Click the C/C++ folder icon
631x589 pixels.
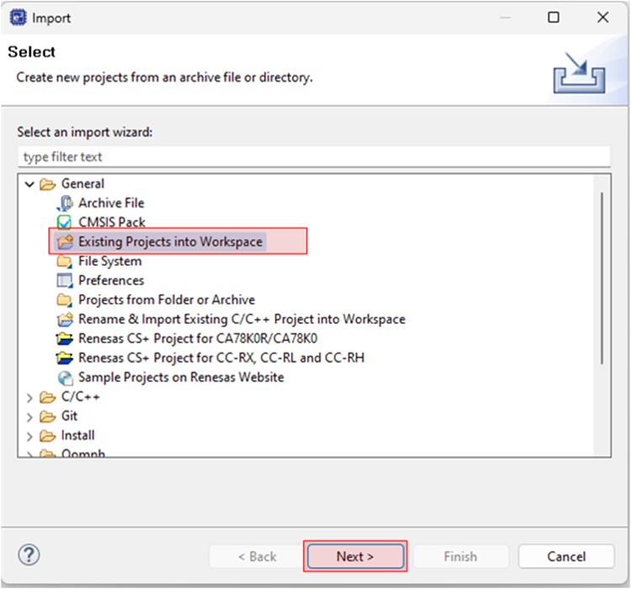click(x=47, y=397)
